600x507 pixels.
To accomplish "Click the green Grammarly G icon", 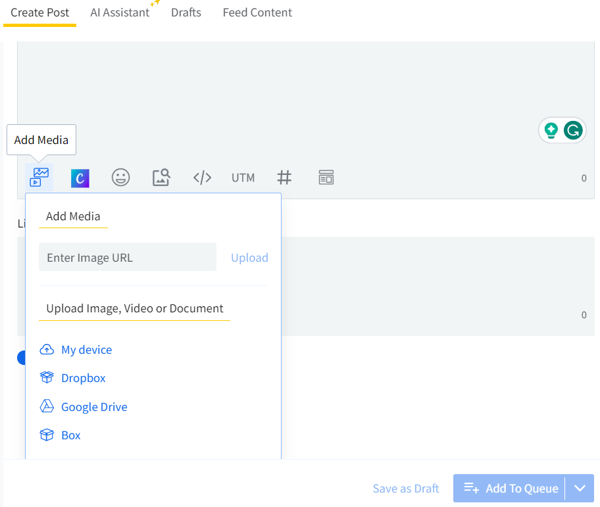I will click(x=573, y=130).
